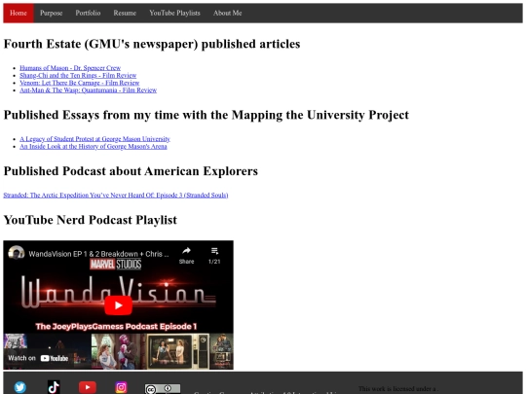Image resolution: width=526 pixels, height=394 pixels.
Task: Open the playlist 1/21 icon on video
Action: tap(214, 256)
